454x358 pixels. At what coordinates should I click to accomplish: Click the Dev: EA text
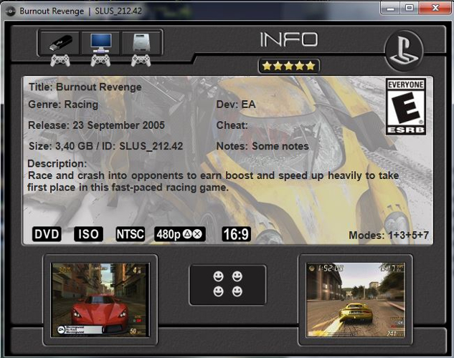click(x=236, y=105)
